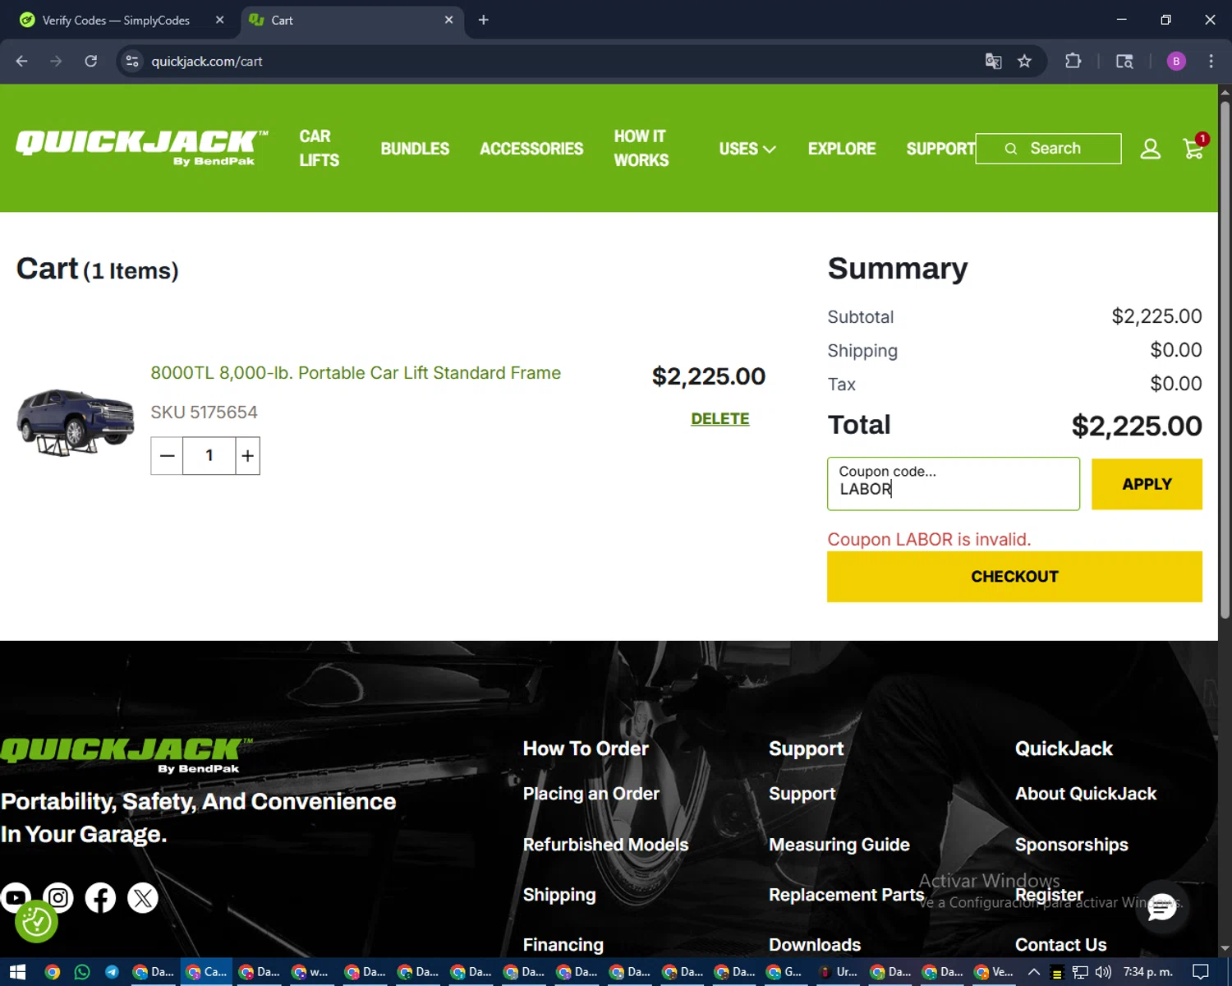This screenshot has width=1232, height=986.
Task: Click the APPLY coupon button
Action: click(x=1147, y=484)
